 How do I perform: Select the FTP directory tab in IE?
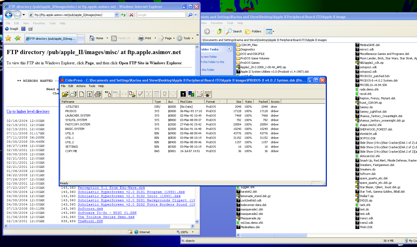click(51, 38)
